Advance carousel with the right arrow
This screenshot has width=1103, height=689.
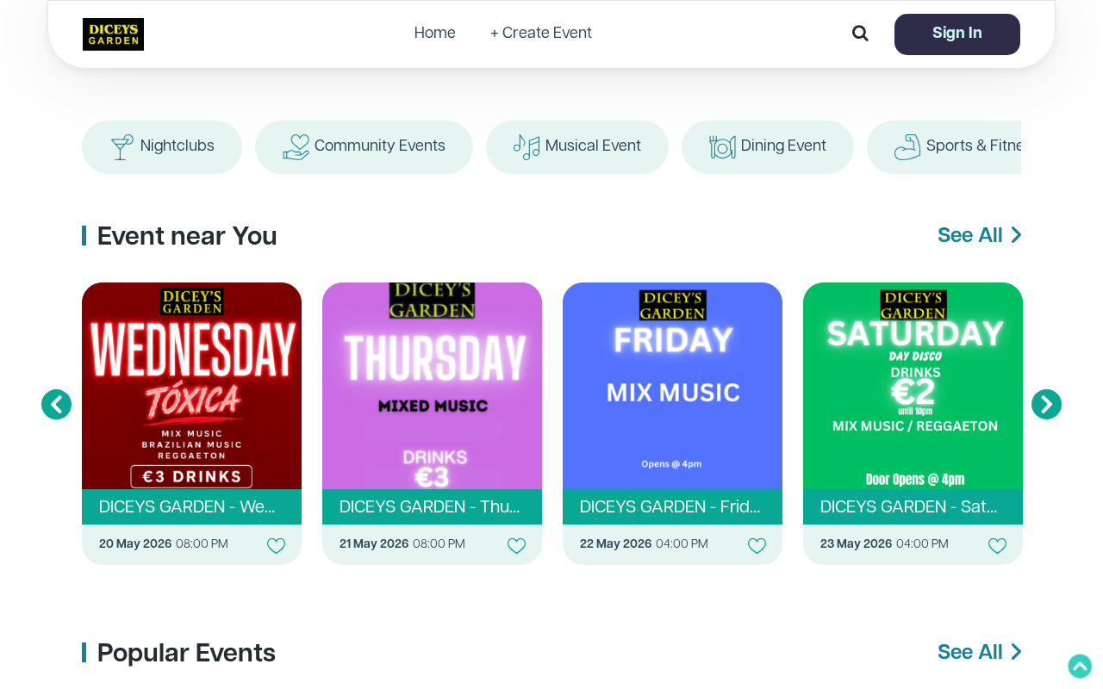coord(1046,404)
